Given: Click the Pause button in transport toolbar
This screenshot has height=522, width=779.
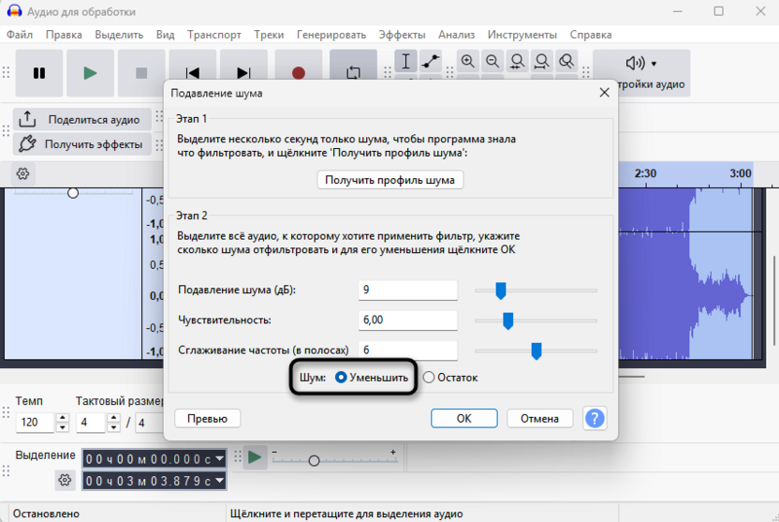Looking at the screenshot, I should point(39,73).
